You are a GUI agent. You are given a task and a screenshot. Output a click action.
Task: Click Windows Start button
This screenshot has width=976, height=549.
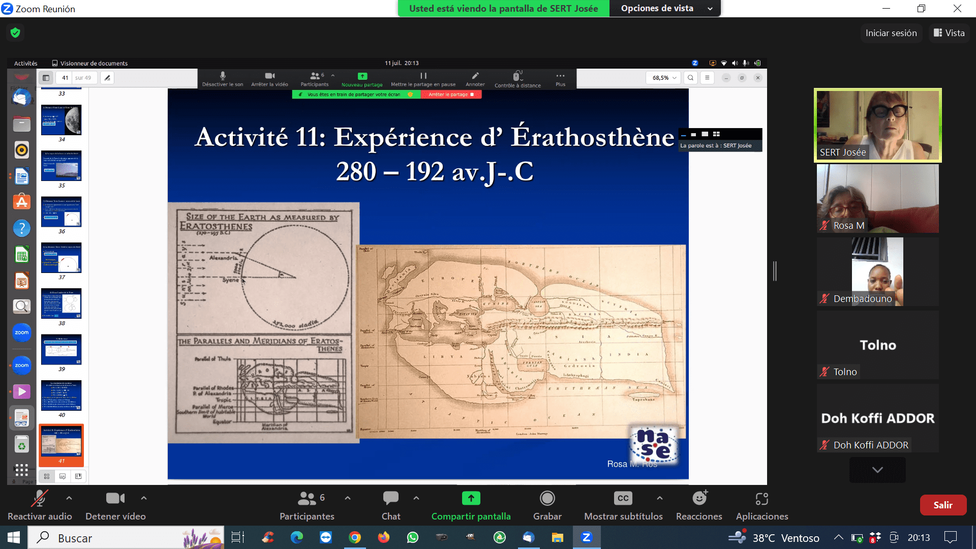point(13,537)
